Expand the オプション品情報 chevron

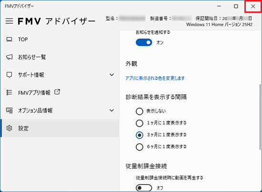coord(111,110)
